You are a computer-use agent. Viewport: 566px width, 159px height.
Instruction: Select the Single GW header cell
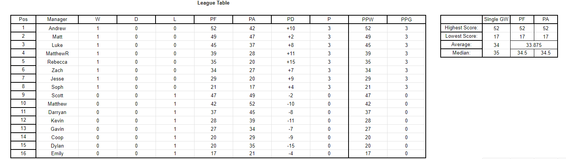click(496, 19)
